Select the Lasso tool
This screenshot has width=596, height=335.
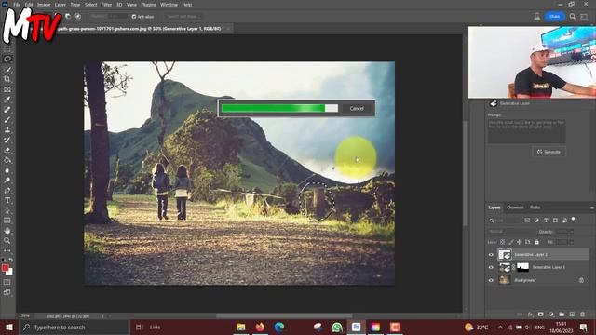(x=7, y=59)
